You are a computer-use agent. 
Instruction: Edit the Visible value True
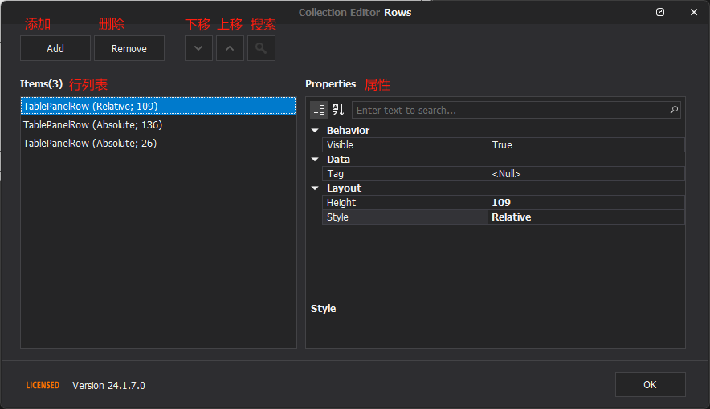tap(586, 144)
